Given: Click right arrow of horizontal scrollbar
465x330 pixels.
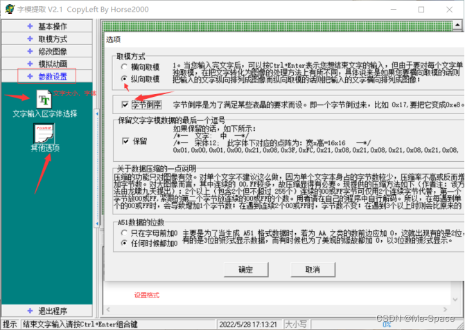Looking at the screenshot, I should tap(445, 309).
